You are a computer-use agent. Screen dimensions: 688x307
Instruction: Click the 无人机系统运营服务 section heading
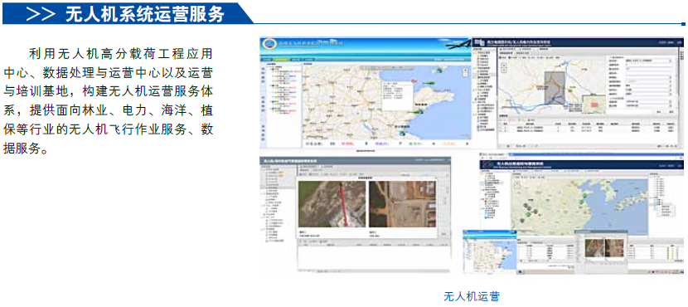click(145, 14)
